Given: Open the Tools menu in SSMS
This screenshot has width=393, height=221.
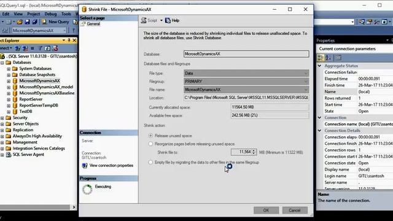Looking at the screenshot, I should 66,14.
